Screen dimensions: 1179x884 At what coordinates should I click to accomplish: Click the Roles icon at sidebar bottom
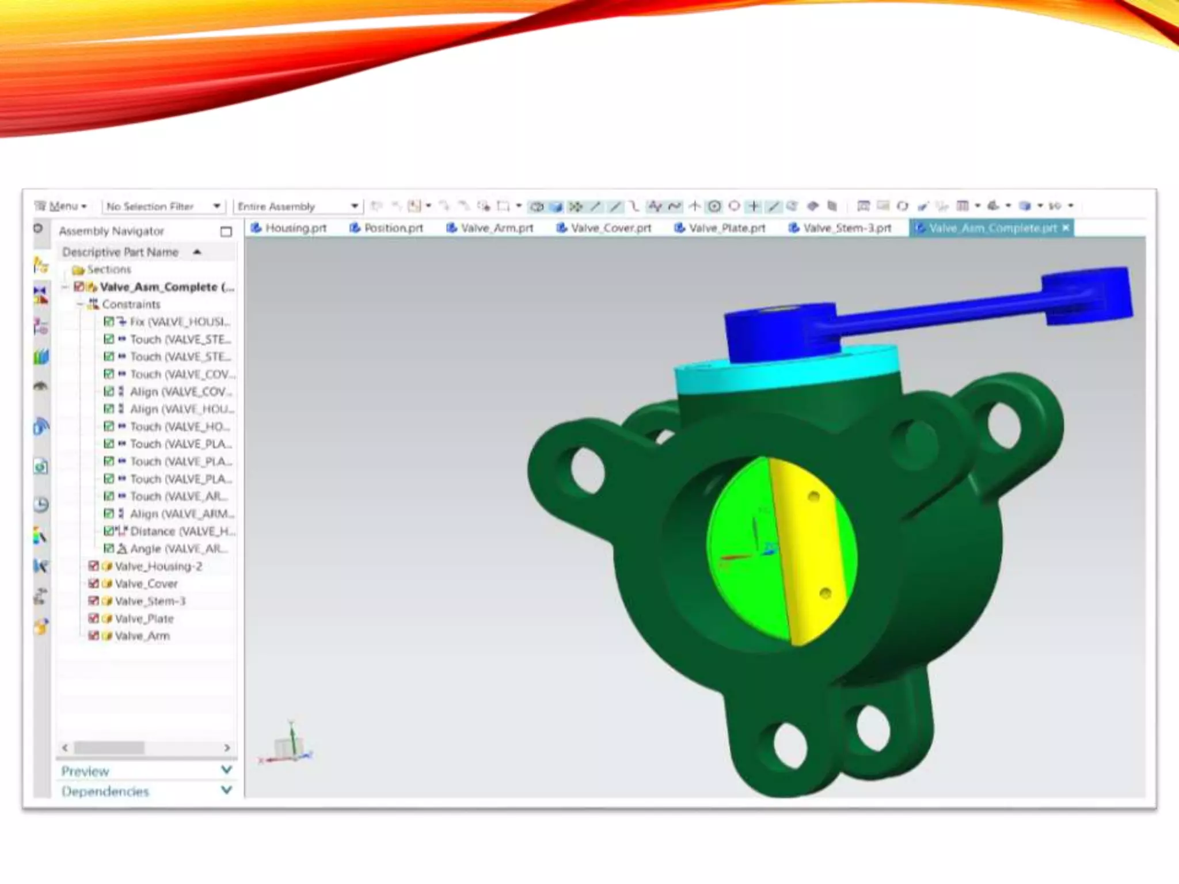tap(40, 626)
